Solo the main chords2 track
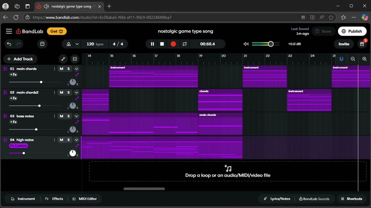This screenshot has height=208, width=371. click(x=68, y=92)
